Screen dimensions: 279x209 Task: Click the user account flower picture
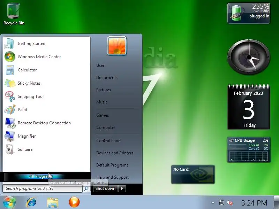click(117, 46)
